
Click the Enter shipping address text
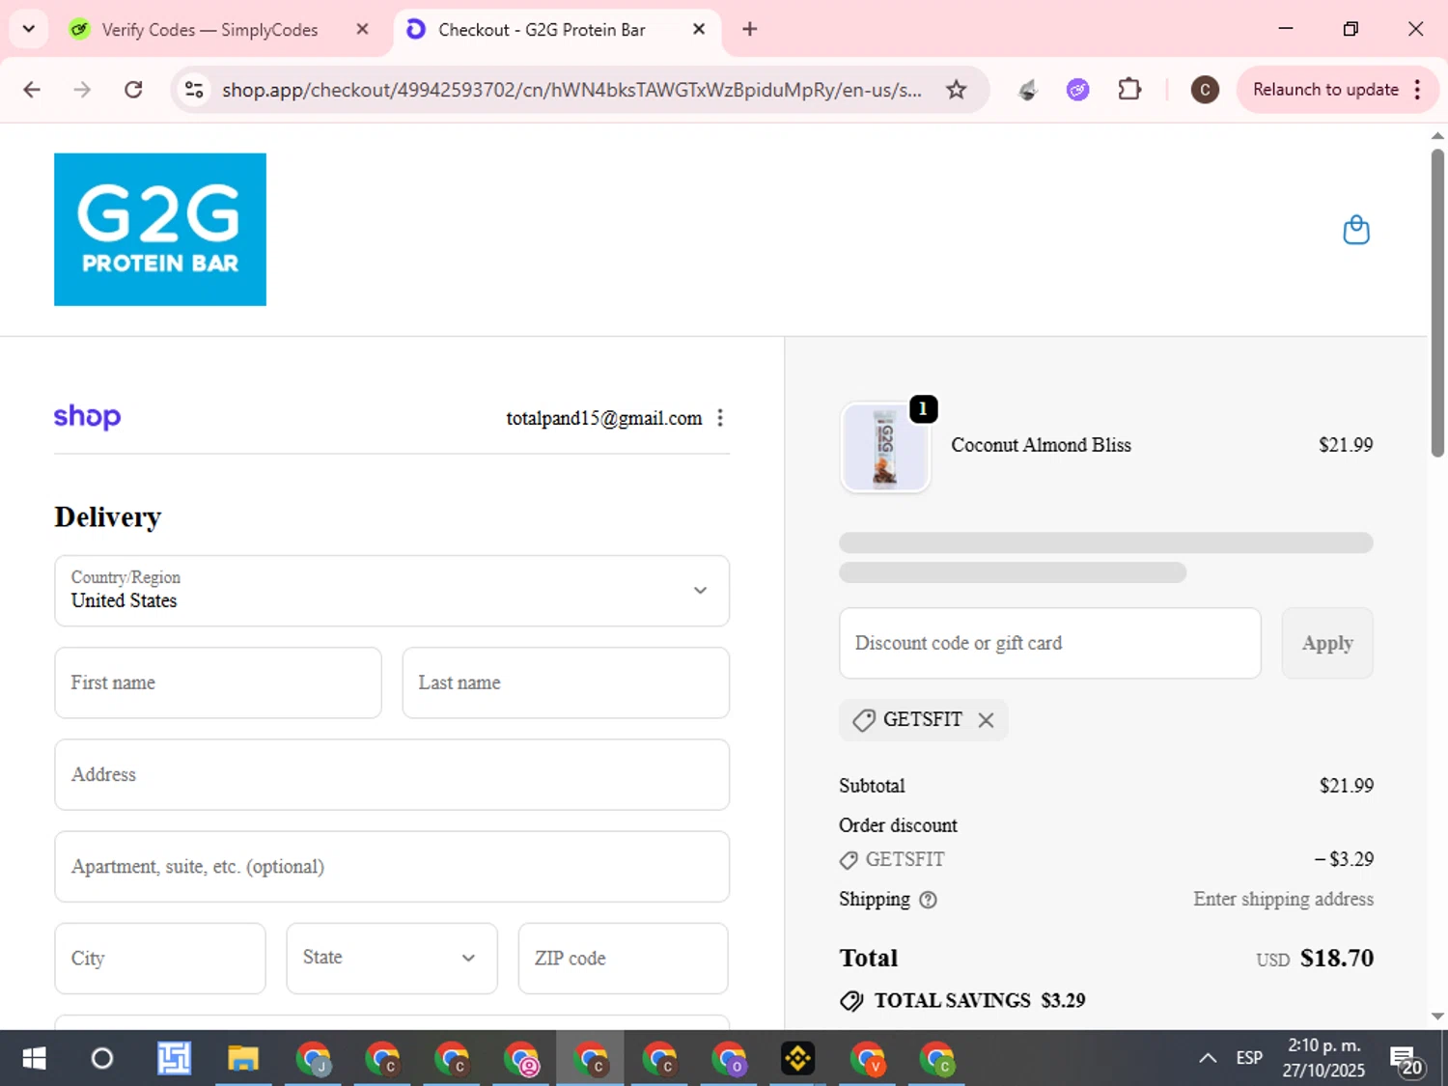pyautogui.click(x=1283, y=899)
